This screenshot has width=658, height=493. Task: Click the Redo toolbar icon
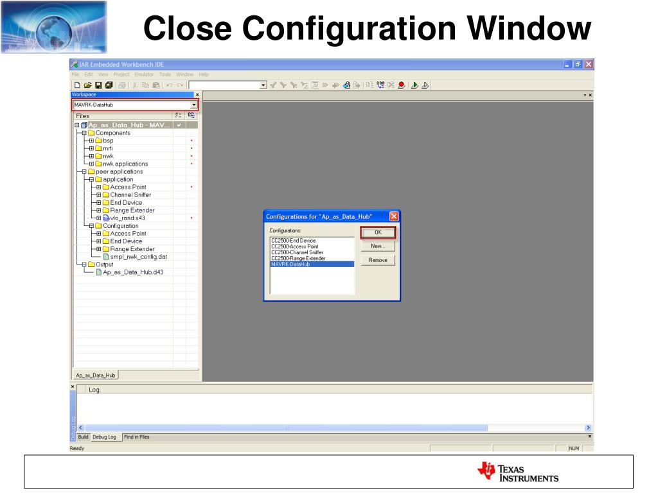pyautogui.click(x=180, y=85)
